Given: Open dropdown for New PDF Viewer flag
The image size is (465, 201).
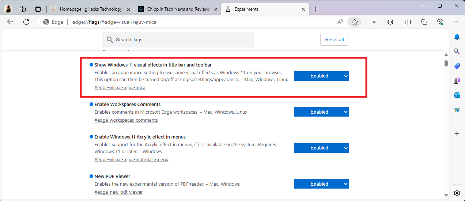Looking at the screenshot, I should [322, 184].
